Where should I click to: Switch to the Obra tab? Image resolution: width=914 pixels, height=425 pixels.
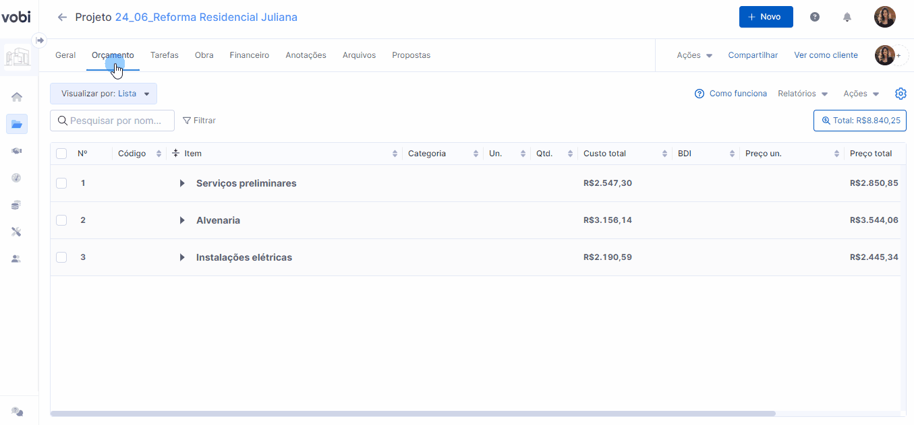coord(204,55)
